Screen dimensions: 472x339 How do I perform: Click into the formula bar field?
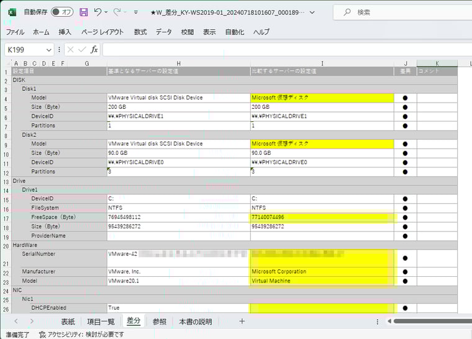(x=287, y=50)
